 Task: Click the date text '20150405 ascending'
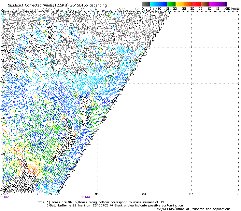(88, 5)
